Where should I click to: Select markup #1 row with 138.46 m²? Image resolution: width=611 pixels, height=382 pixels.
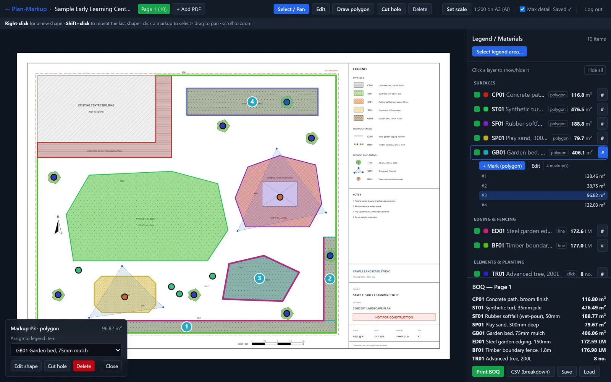(x=543, y=176)
